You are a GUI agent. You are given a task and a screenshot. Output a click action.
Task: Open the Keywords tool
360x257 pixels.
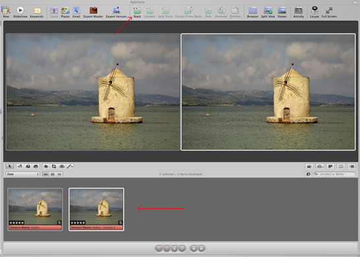tap(36, 12)
